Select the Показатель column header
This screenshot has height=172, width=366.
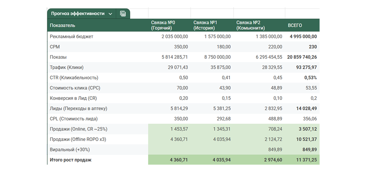click(62, 25)
